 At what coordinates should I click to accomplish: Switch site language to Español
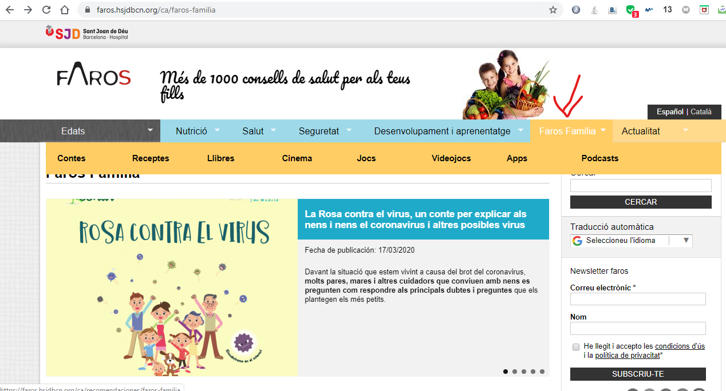pos(670,112)
